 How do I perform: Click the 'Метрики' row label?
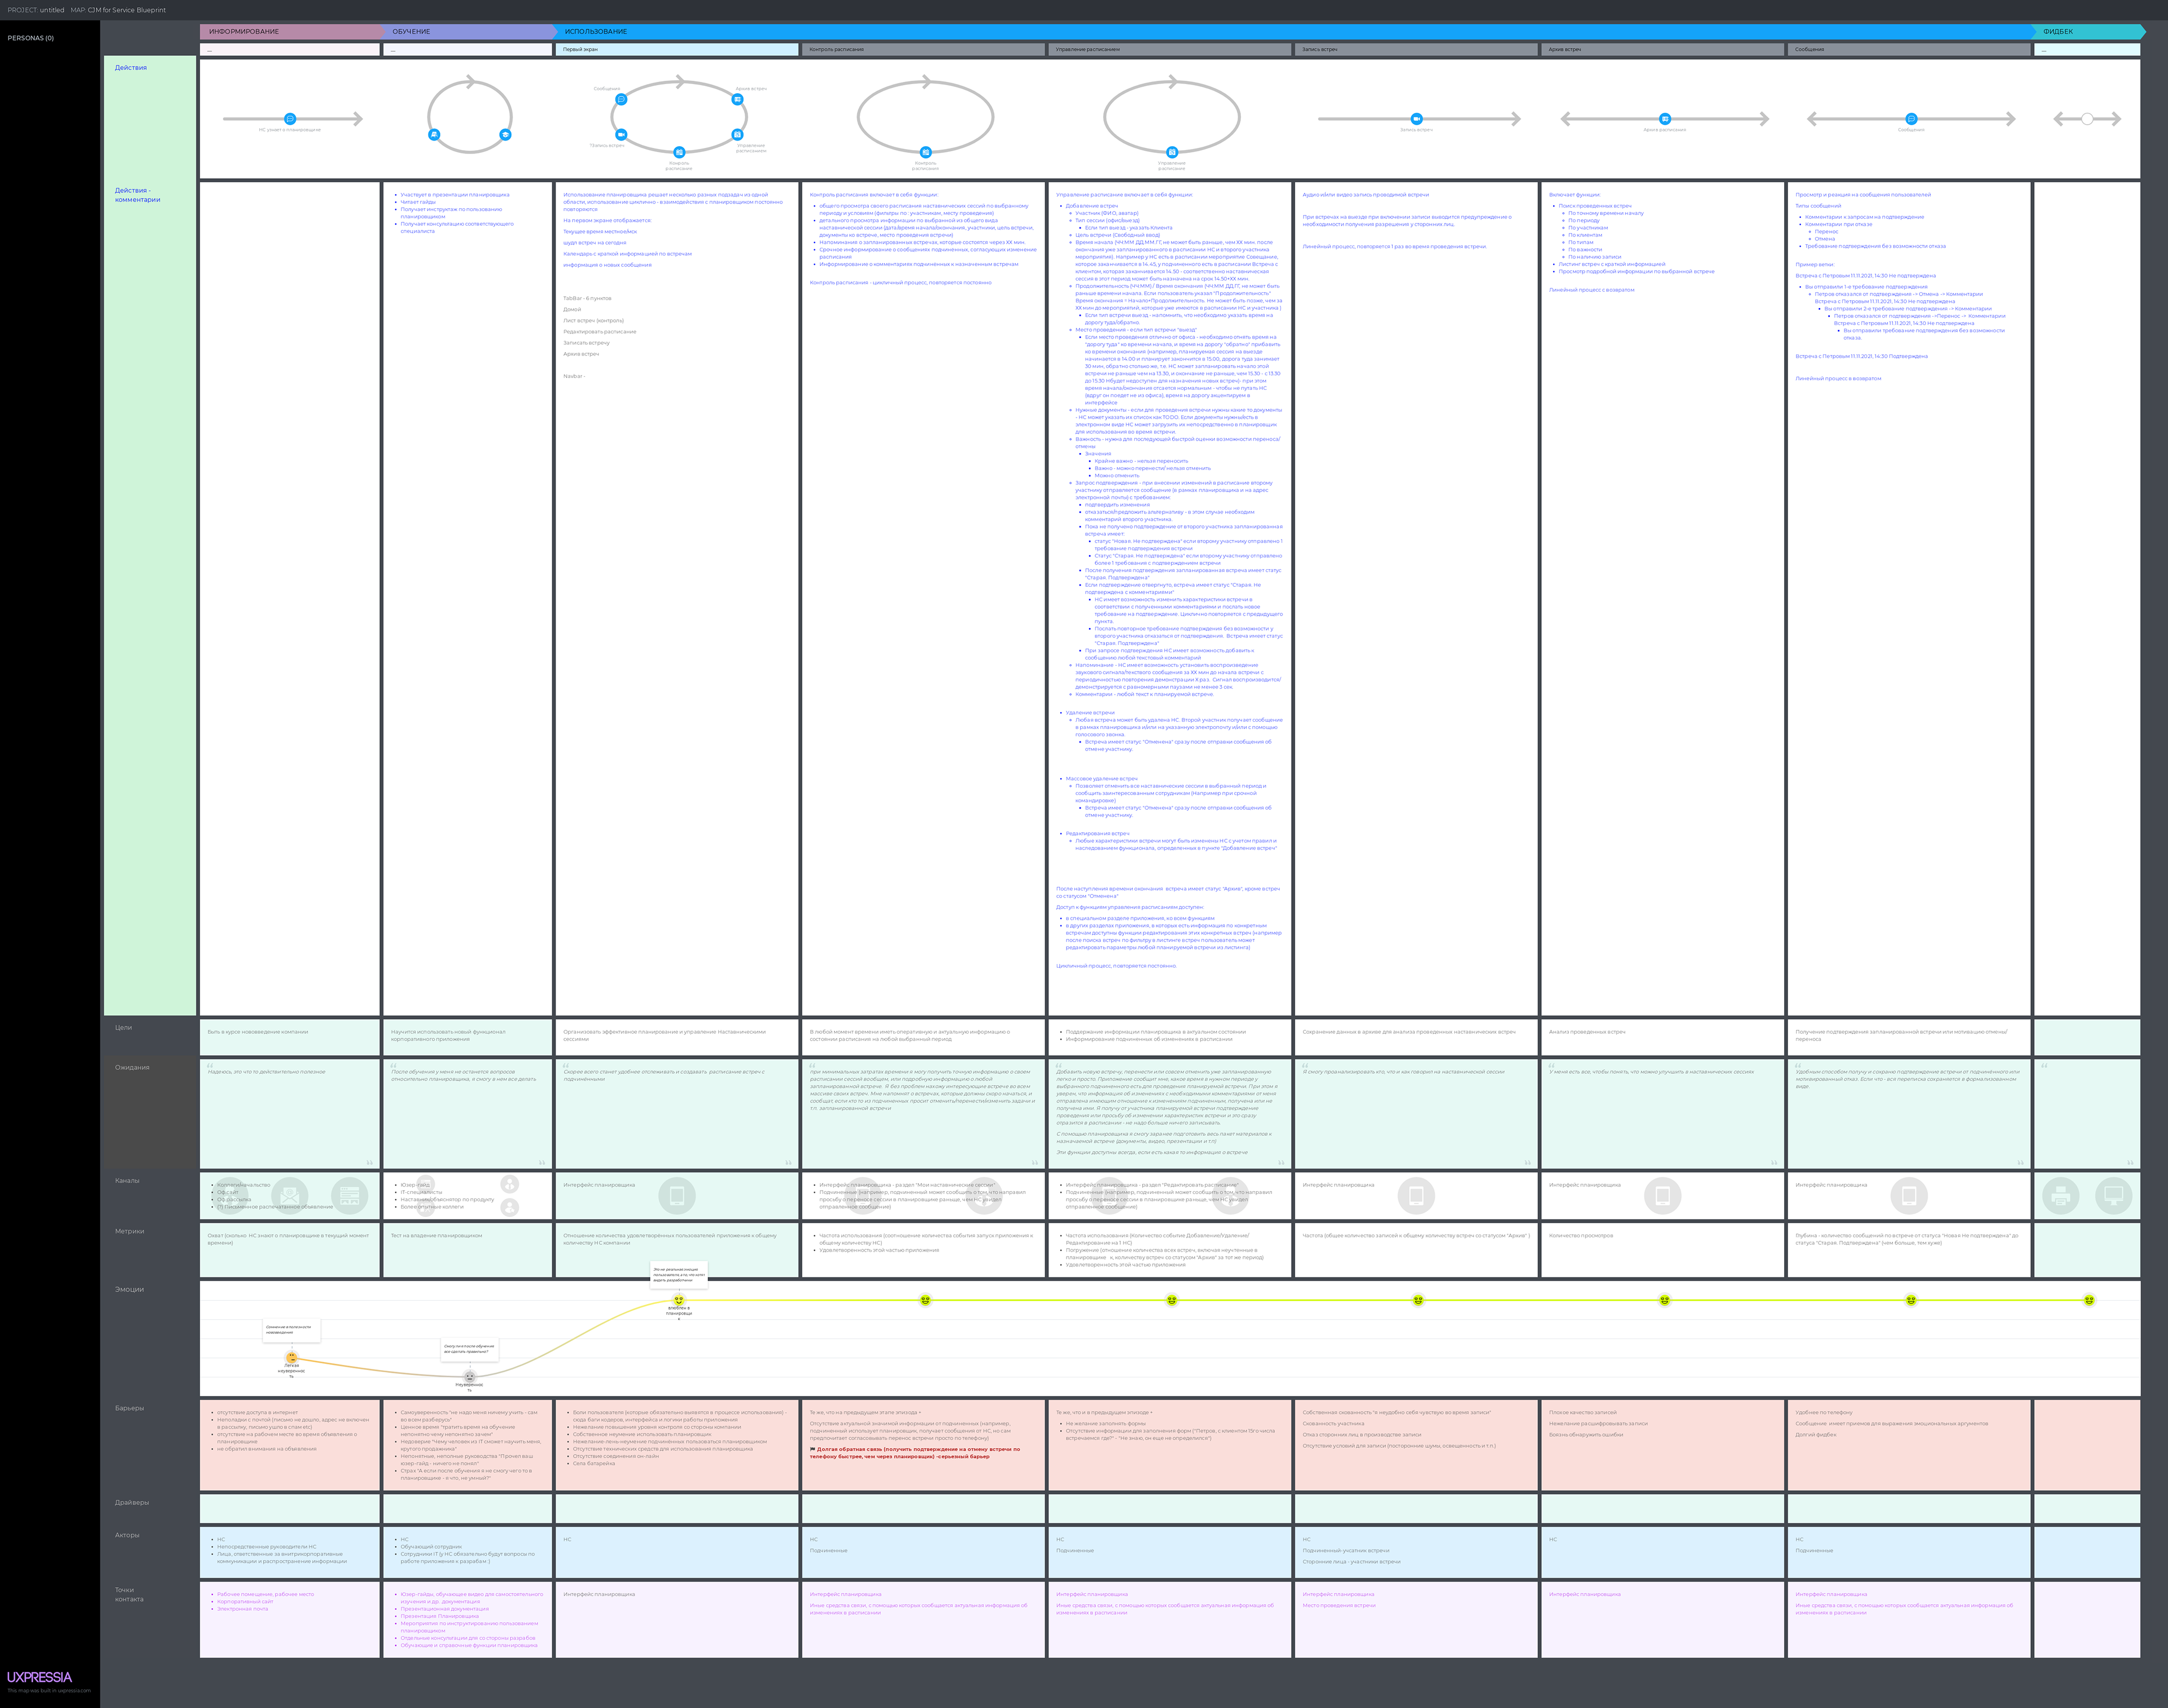click(x=129, y=1232)
